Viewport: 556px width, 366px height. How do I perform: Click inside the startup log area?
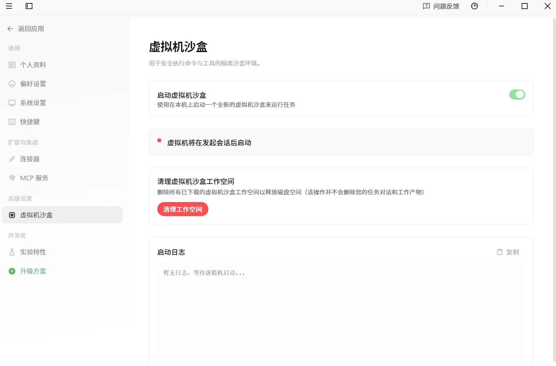[341, 311]
